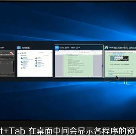Click the Control Panel icon in switcher
Viewport: 136px width, 136px height.
click(19, 48)
